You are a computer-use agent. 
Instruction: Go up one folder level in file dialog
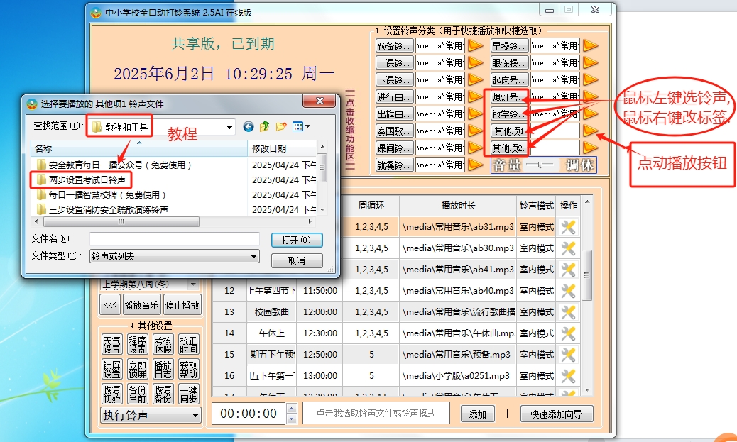(x=265, y=126)
